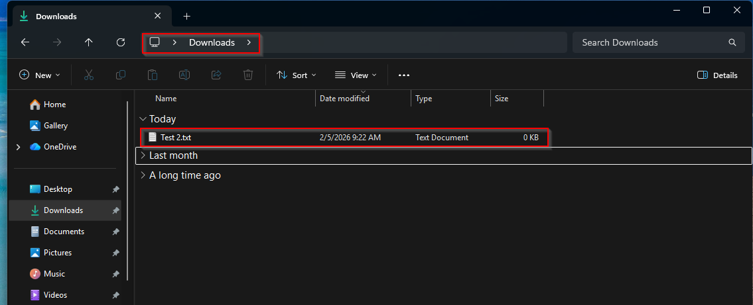This screenshot has width=753, height=305.
Task: Unpin Desktop using its pin icon
Action: pos(115,189)
